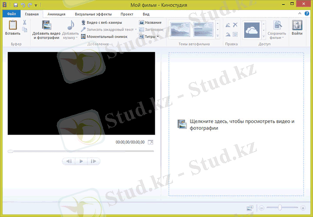This screenshot has height=217, width=313.
Task: Click the rotate right icon in Правка
Action: [228, 35]
